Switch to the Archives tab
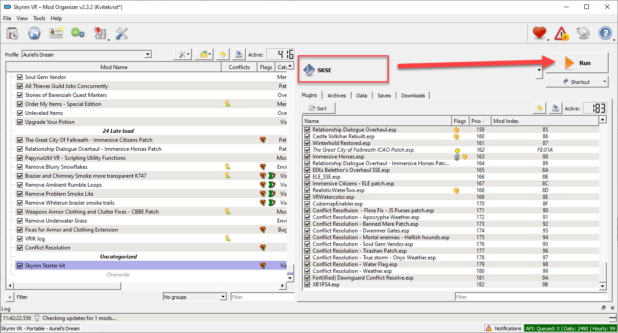 [336, 95]
